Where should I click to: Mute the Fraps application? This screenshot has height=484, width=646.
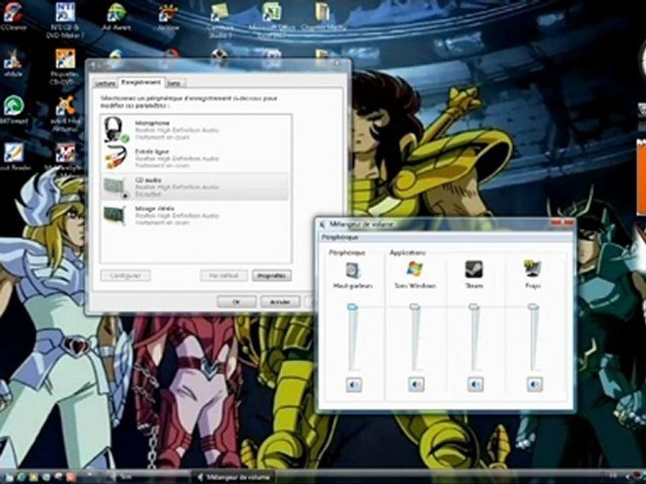pos(534,385)
